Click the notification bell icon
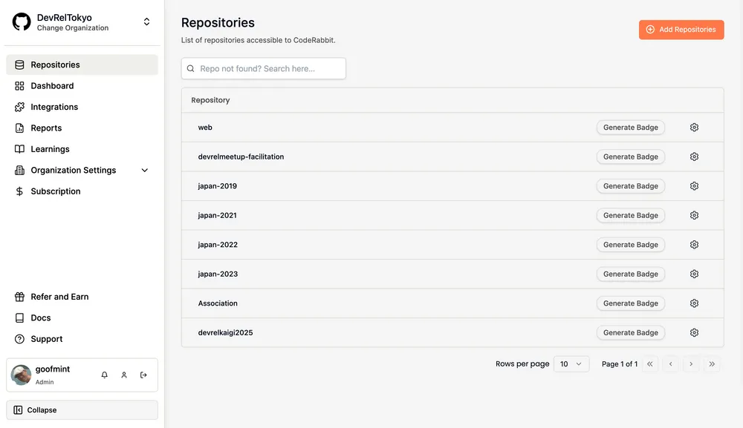Screen dimensions: 743x428 pos(105,375)
